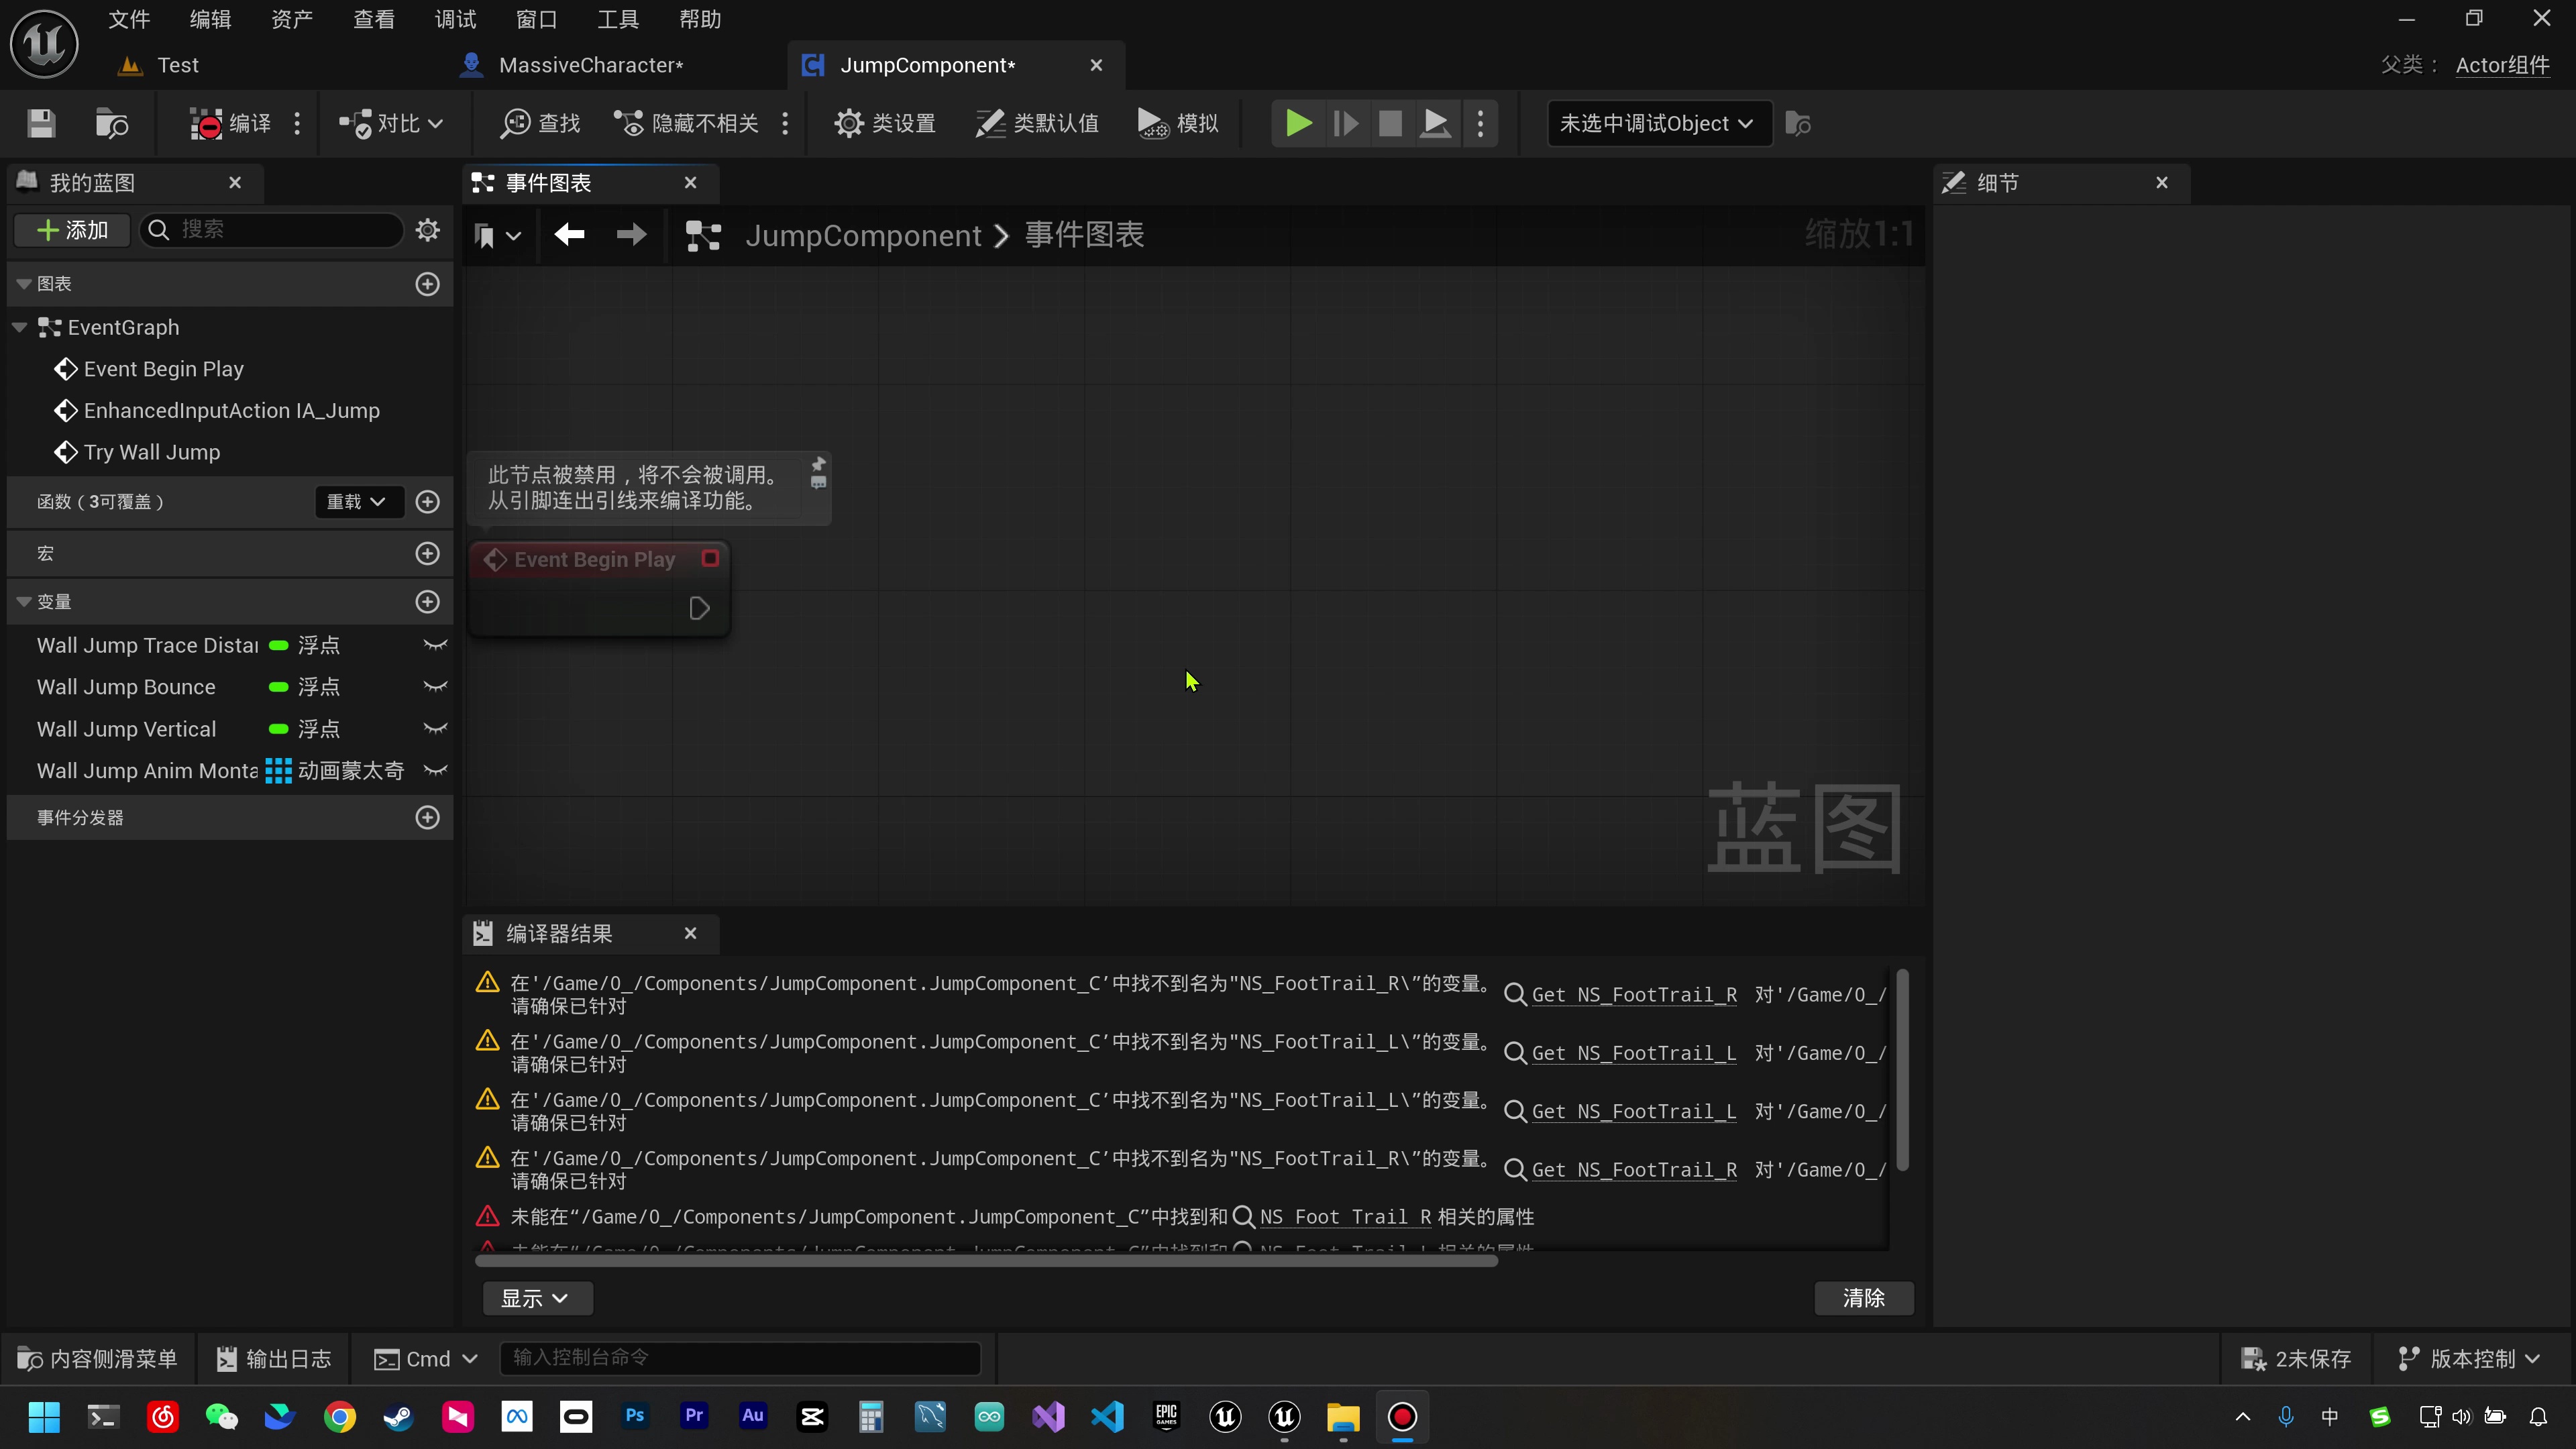2576x1449 pixels.
Task: Collapse the EventGraph tree node
Action: (x=20, y=327)
